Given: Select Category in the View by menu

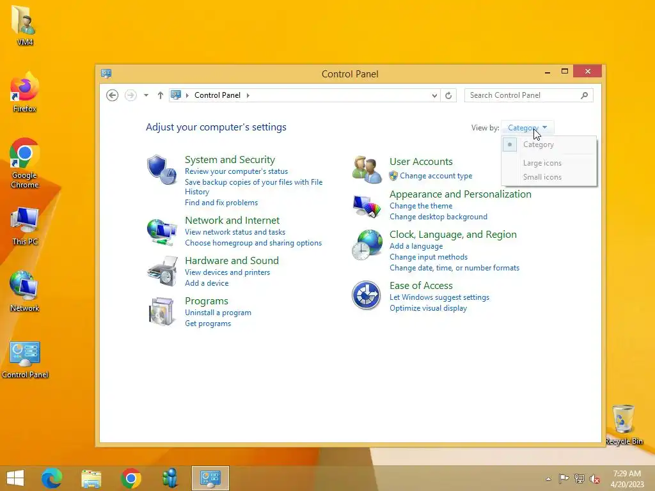Looking at the screenshot, I should (549, 145).
